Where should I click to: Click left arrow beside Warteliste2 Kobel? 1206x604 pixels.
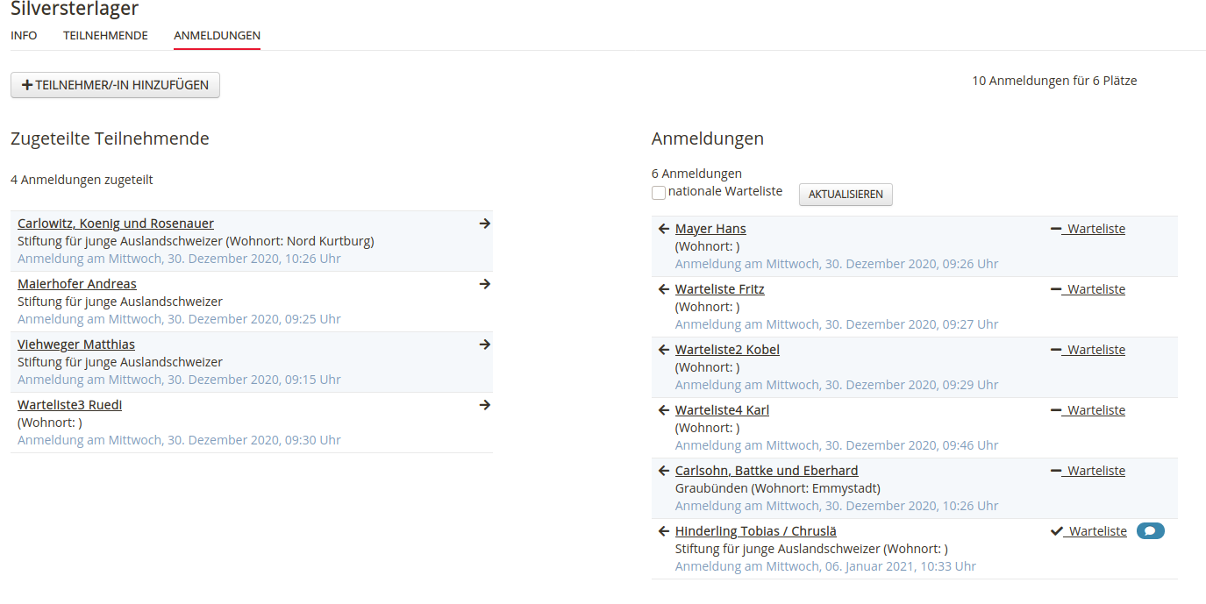(664, 350)
